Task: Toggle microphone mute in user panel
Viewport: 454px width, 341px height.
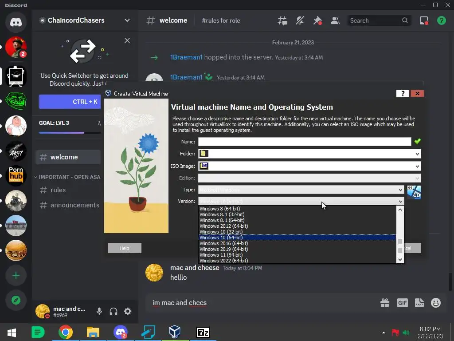Action: pyautogui.click(x=99, y=311)
